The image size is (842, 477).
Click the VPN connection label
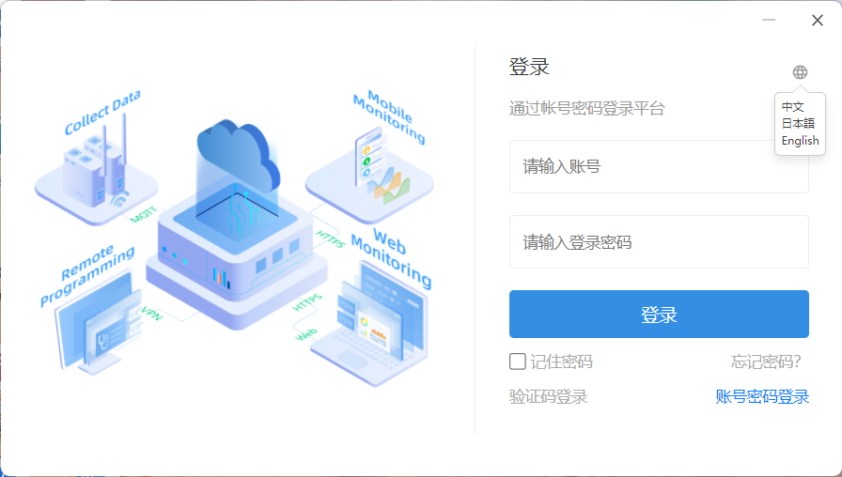152,313
